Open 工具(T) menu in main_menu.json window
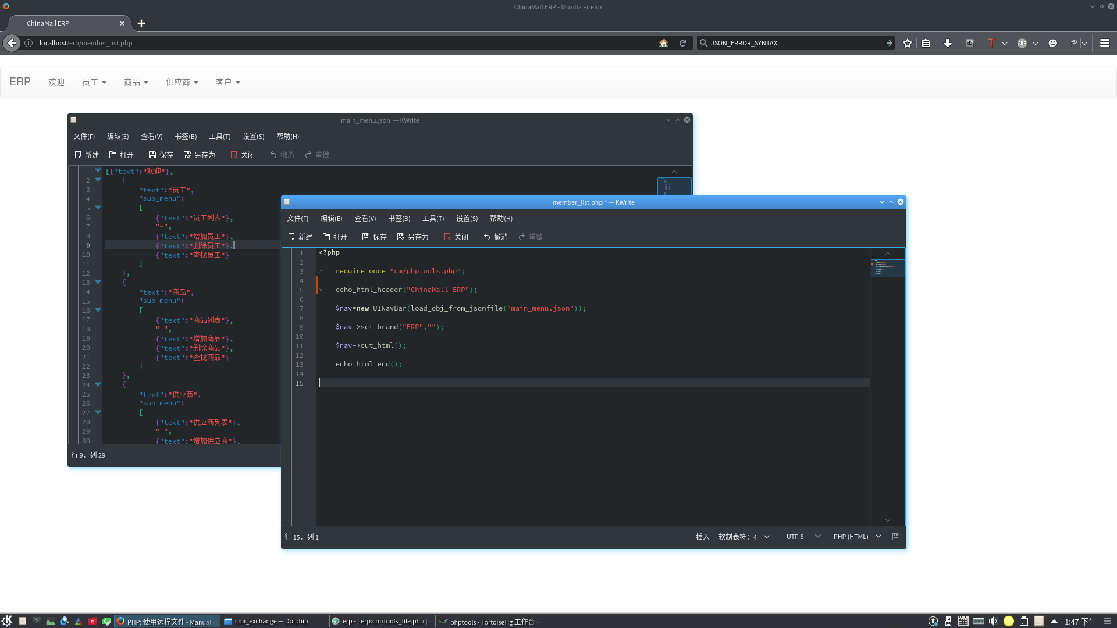This screenshot has height=628, width=1117. [x=220, y=136]
